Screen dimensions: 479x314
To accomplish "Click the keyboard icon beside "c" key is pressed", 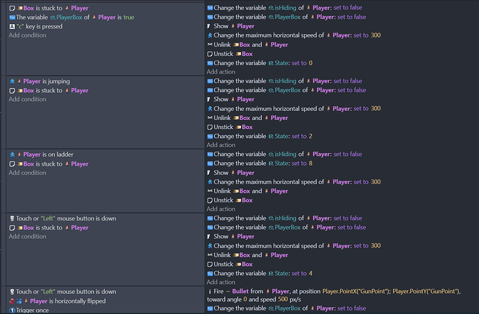I will coord(12,26).
